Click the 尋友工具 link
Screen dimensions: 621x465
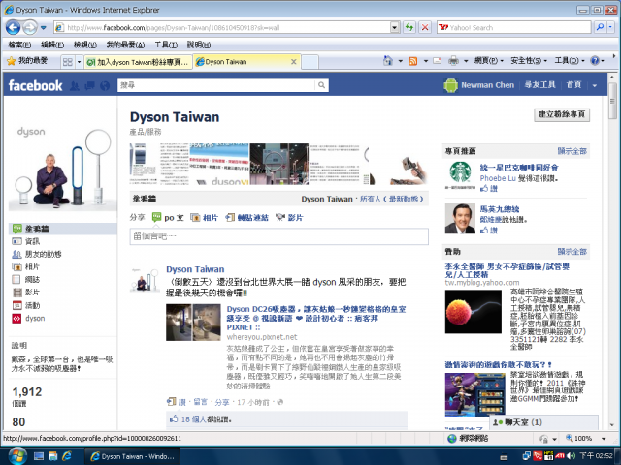[539, 85]
